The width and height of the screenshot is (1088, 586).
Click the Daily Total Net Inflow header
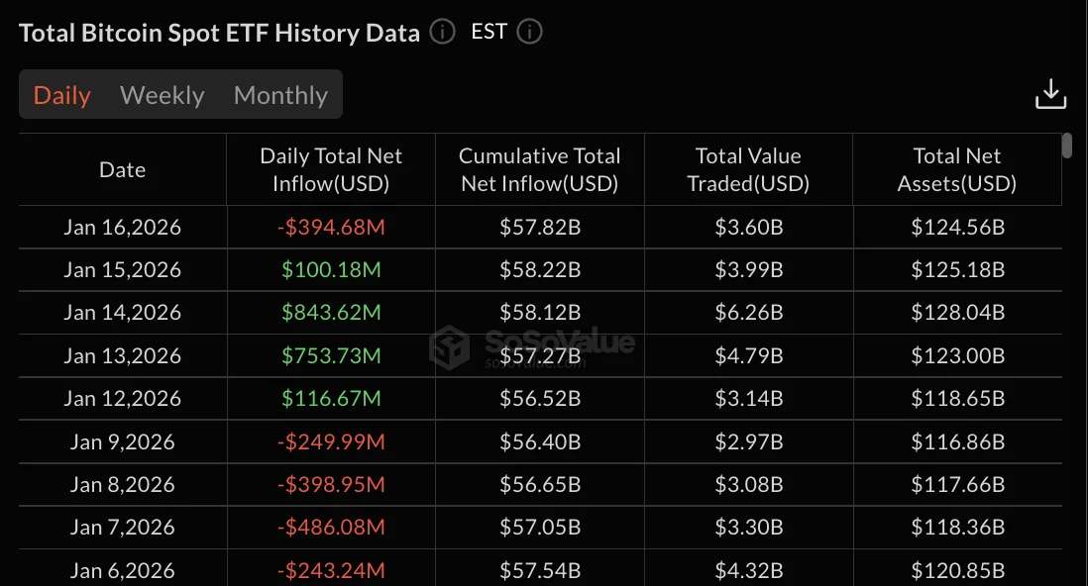330,169
